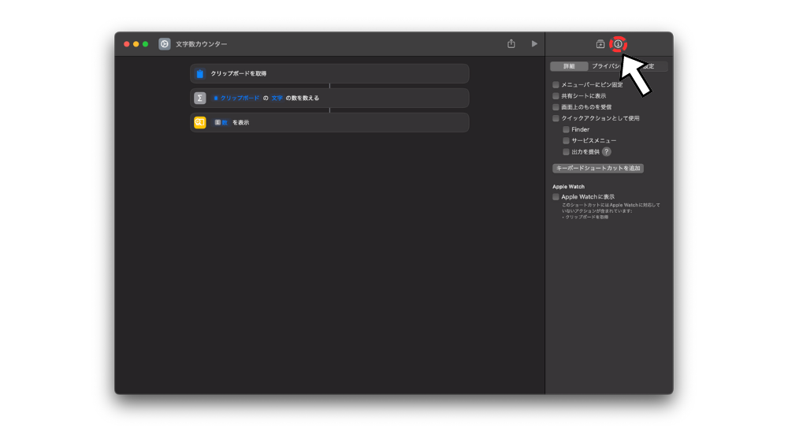Click the Apple Watch section heading
The width and height of the screenshot is (788, 443).
(568, 187)
